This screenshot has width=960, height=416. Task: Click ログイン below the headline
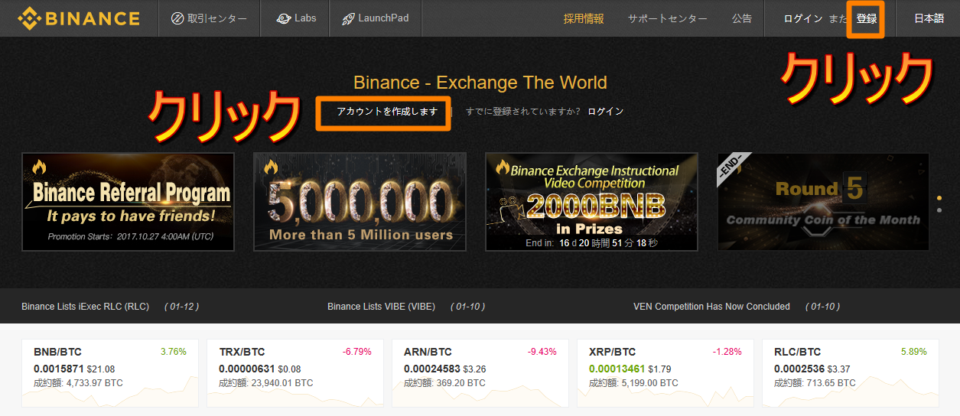tap(606, 112)
